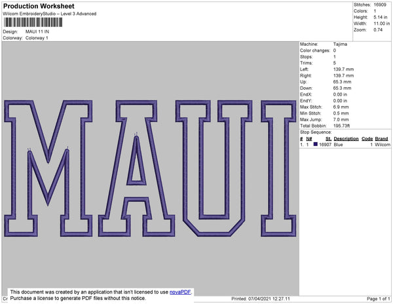This screenshot has height=304, width=393.
Task: Open the novaPDF link
Action: coord(181,292)
